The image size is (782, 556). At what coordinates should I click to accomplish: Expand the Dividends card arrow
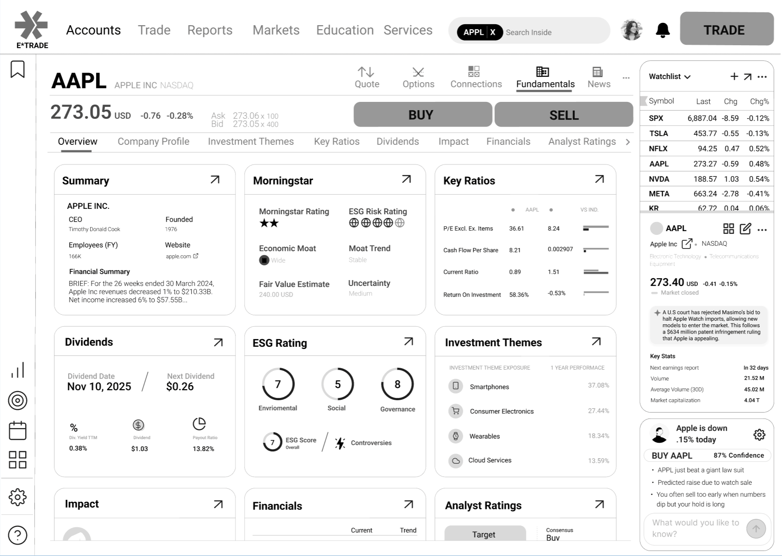tap(219, 342)
